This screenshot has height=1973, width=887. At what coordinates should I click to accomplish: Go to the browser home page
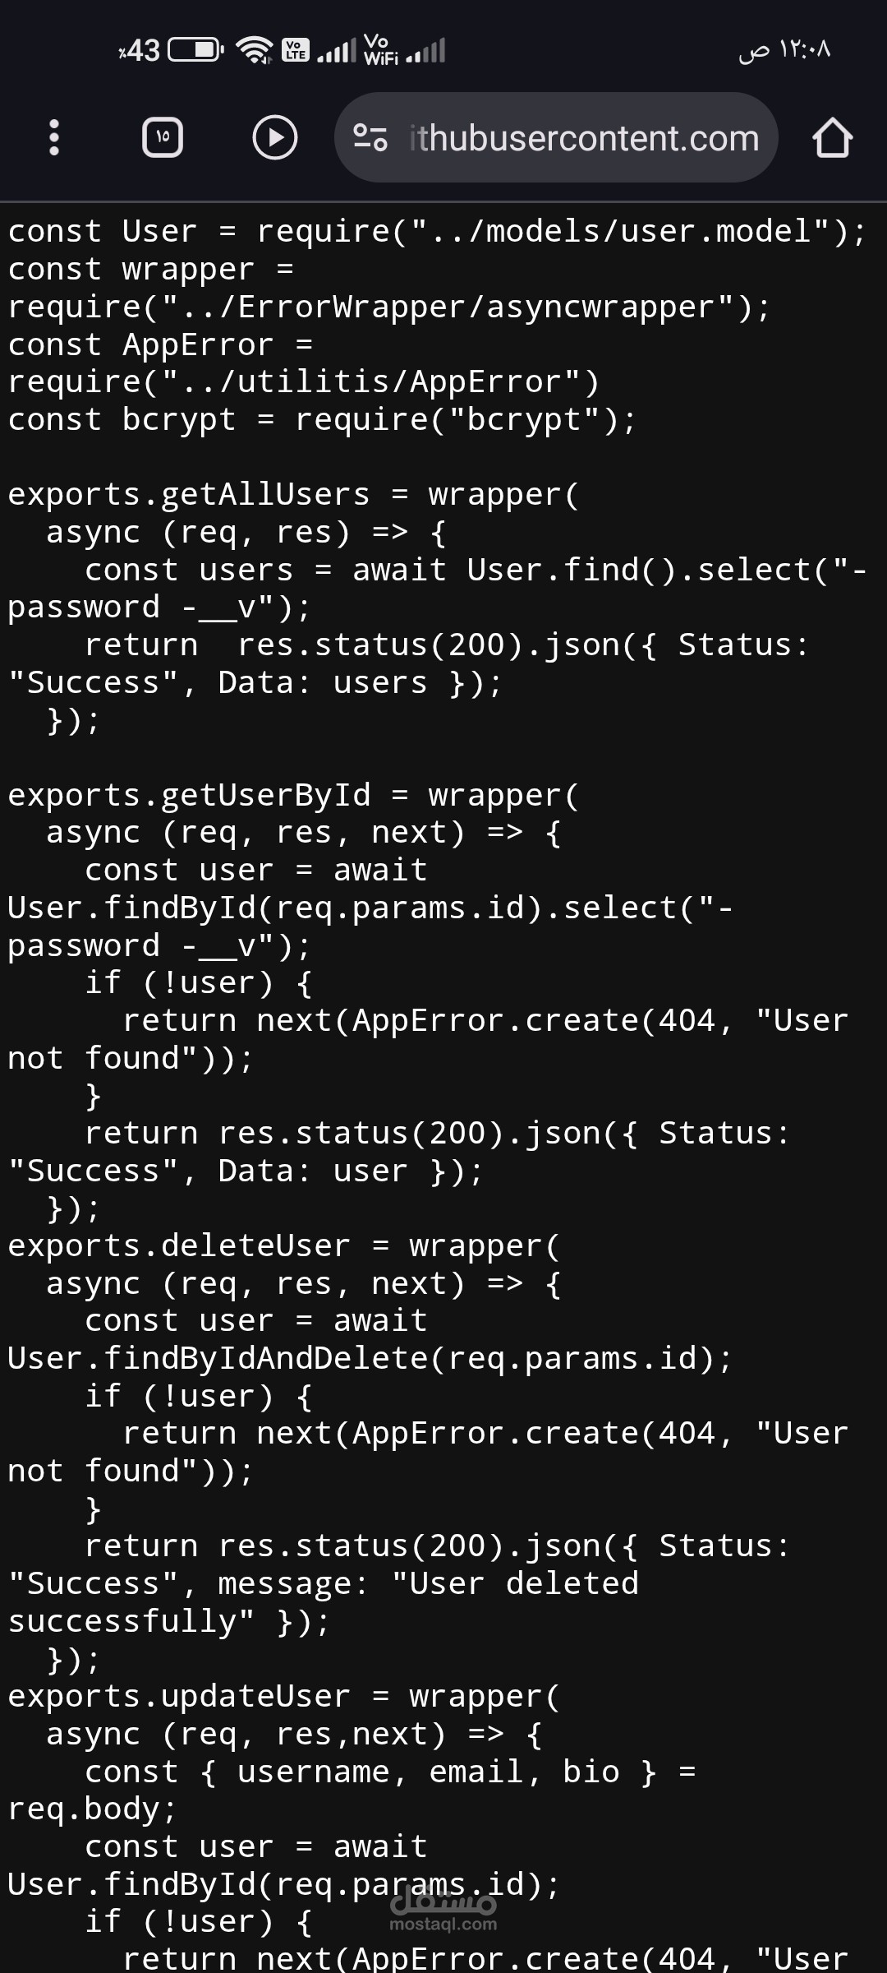click(832, 137)
